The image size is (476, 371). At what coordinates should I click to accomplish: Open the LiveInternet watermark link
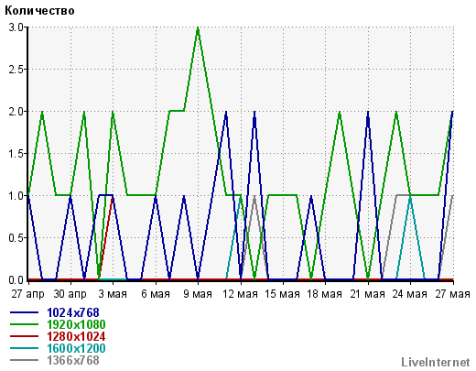click(x=435, y=362)
